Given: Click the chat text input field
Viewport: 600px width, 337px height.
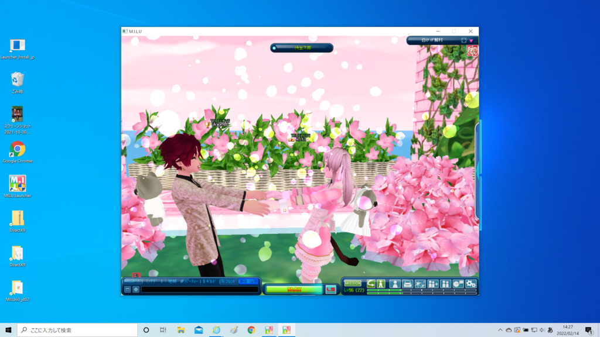Looking at the screenshot, I should (200, 290).
